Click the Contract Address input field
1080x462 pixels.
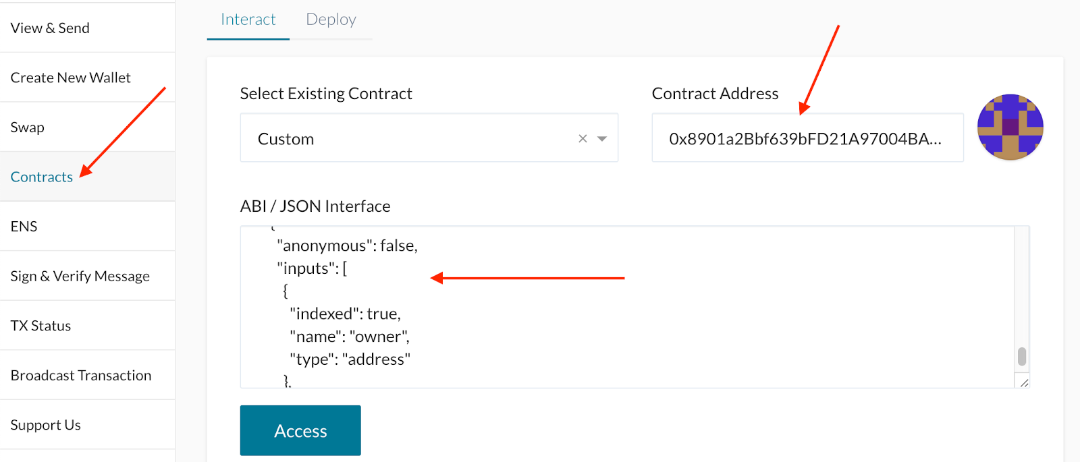click(x=807, y=138)
